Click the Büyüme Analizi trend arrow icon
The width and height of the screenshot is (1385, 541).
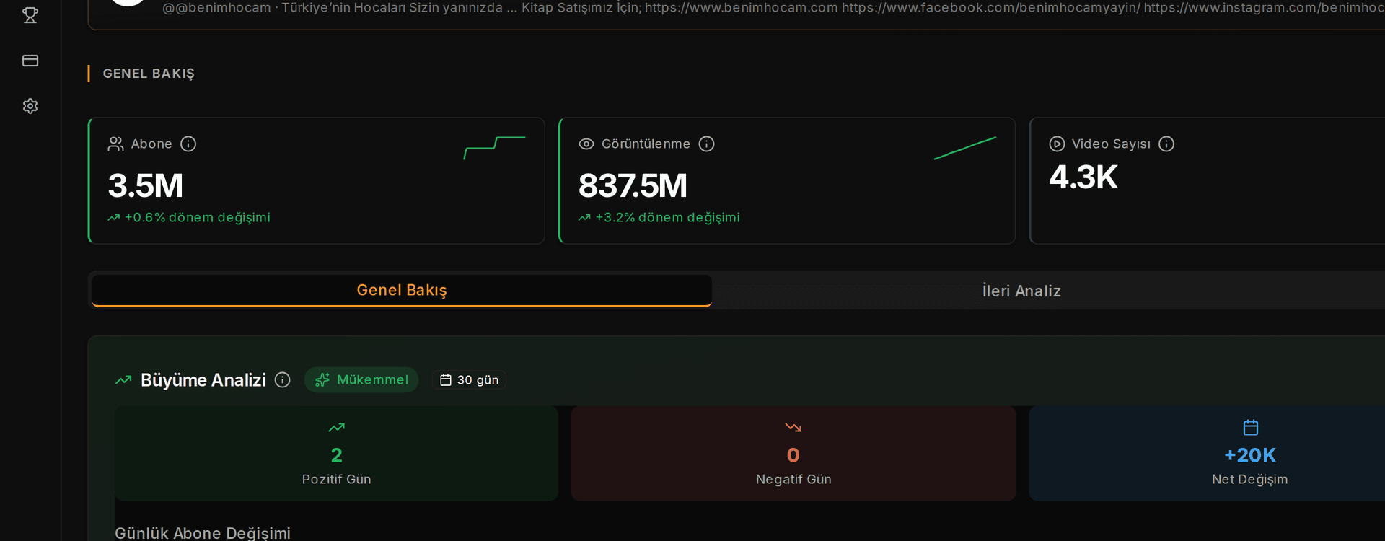(x=123, y=380)
